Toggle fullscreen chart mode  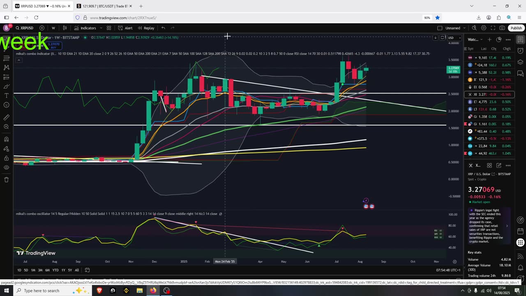tap(493, 28)
